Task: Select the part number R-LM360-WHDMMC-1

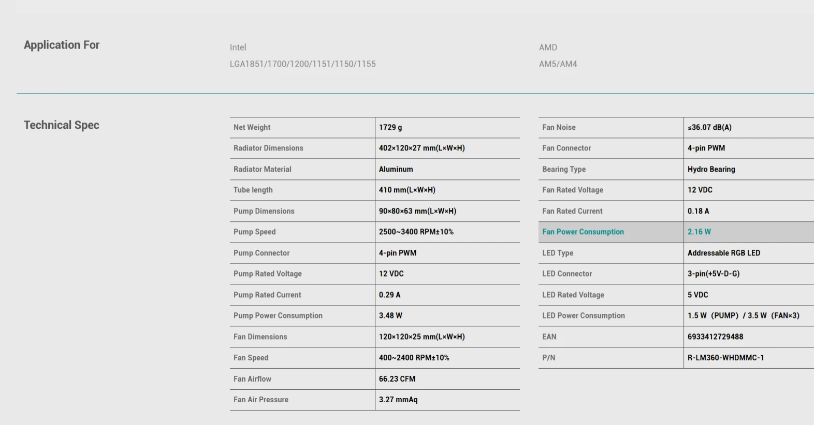Action: pos(726,358)
